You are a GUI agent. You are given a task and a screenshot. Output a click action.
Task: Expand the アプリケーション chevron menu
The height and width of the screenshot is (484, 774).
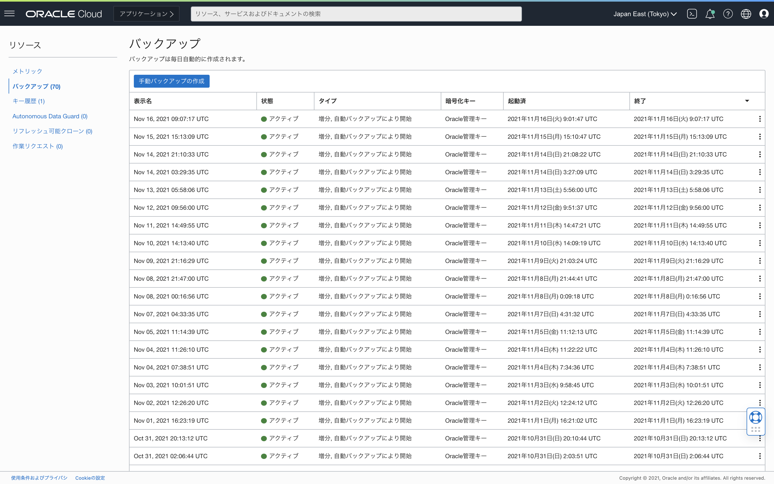coord(146,14)
